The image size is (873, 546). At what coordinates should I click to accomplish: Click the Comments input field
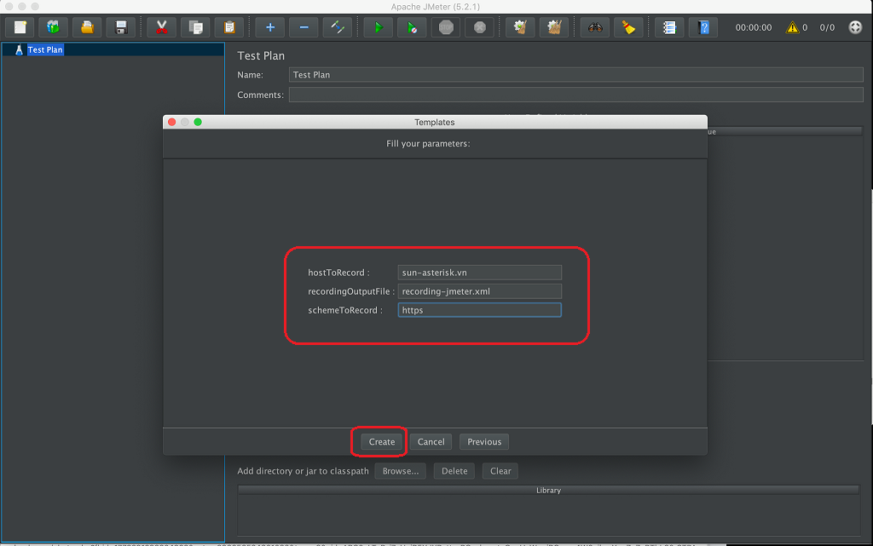575,95
